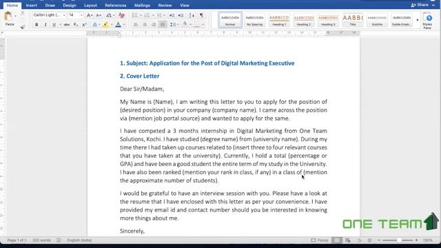Expand the styles gallery arrow
Image resolution: width=441 pixels, height=248 pixels.
[418, 20]
